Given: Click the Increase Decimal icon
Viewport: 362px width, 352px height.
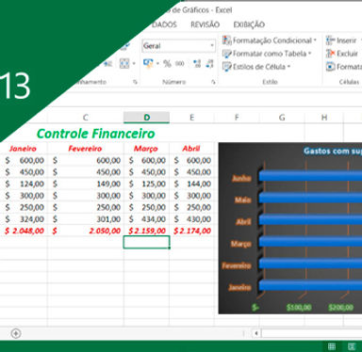Looking at the screenshot, I should (197, 64).
